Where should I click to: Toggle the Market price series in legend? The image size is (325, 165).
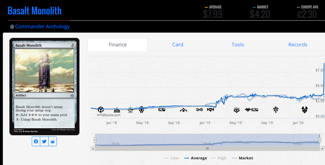pyautogui.click(x=242, y=158)
